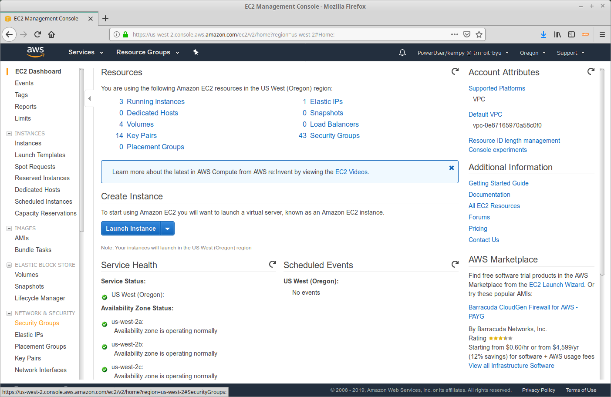Open Resource ID length management link
The image size is (611, 397).
coord(514,141)
